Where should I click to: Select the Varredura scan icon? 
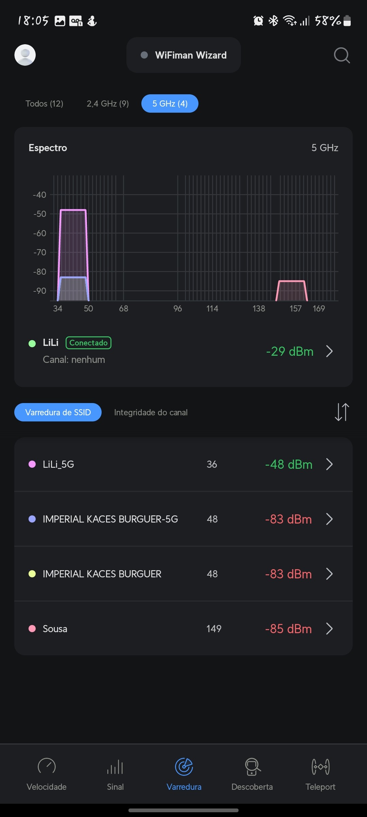(x=184, y=767)
